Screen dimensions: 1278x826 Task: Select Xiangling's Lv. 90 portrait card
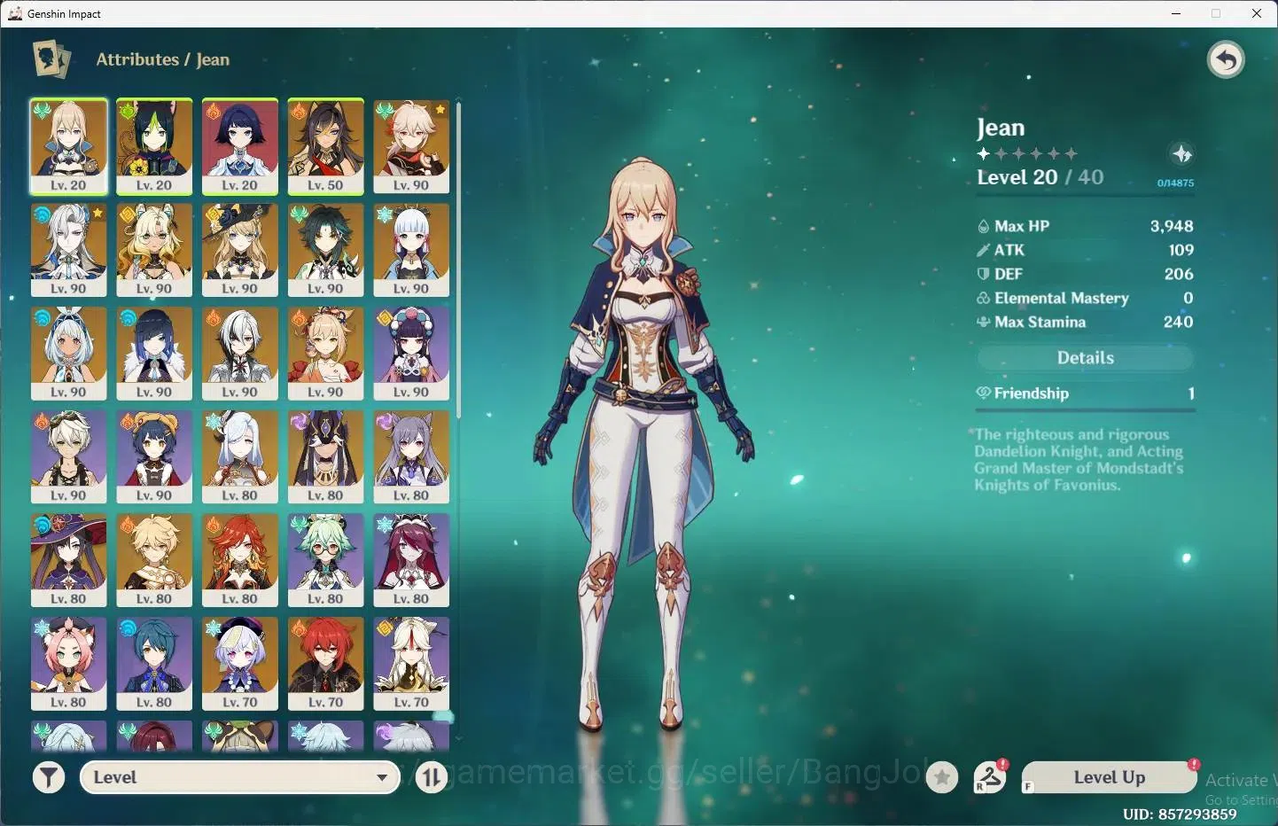[154, 457]
